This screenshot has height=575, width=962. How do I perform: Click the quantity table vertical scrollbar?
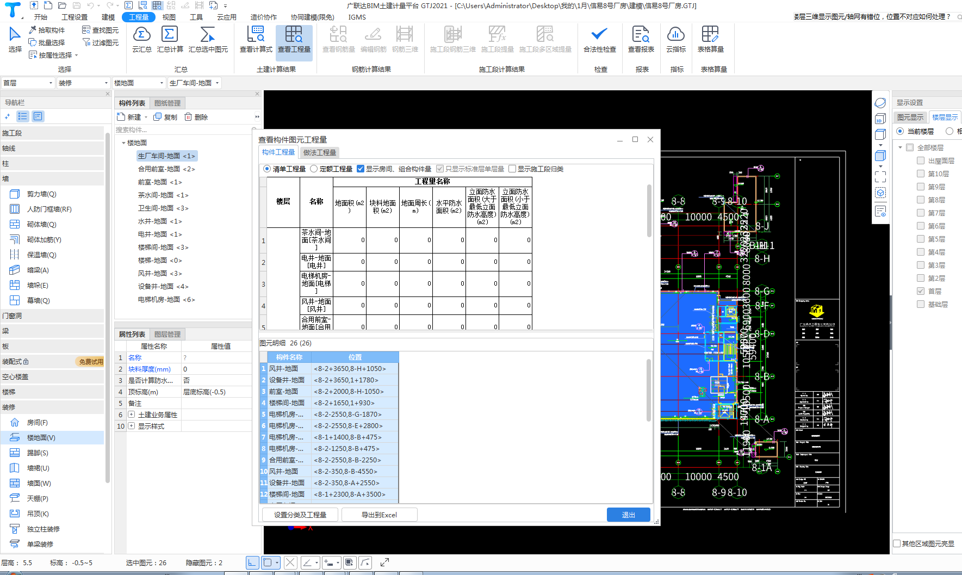(x=649, y=211)
